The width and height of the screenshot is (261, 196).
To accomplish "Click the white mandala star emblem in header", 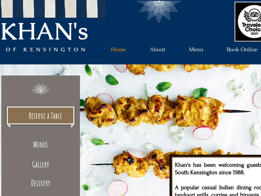I will [x=159, y=11].
